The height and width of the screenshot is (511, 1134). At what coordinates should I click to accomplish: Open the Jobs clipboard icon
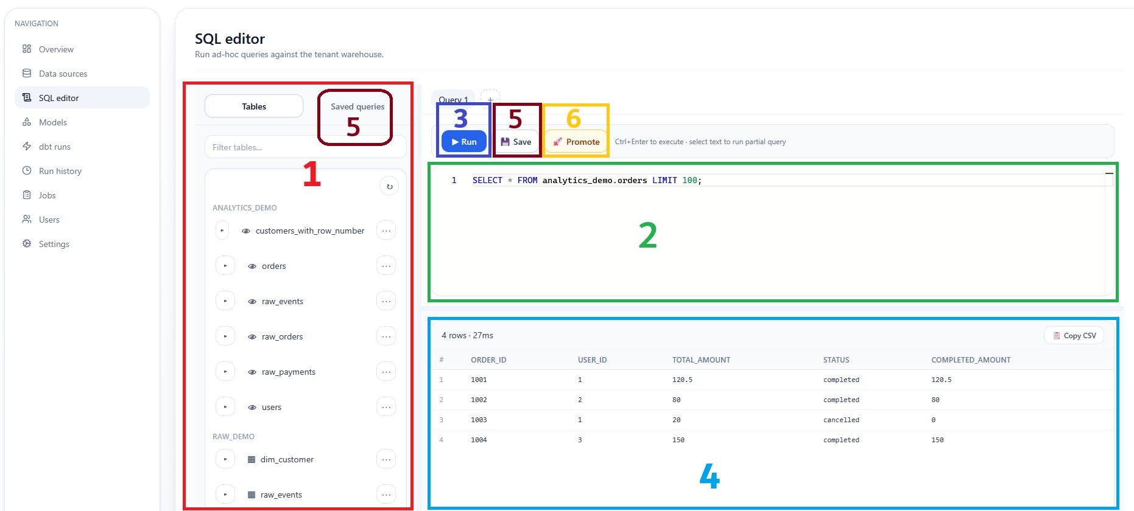(x=27, y=195)
